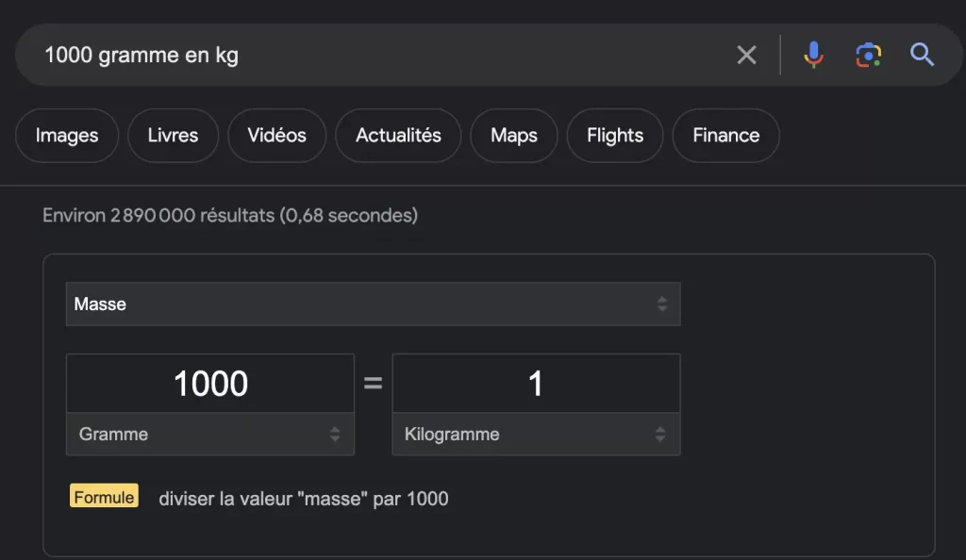Open the Maps results tab
Image resolution: width=966 pixels, height=560 pixels.
pyautogui.click(x=513, y=136)
